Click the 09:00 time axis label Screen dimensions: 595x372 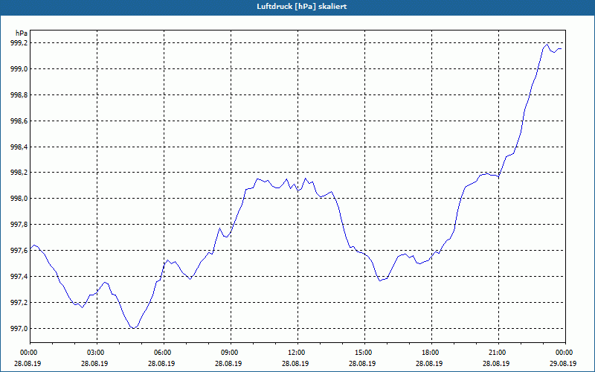pos(231,353)
